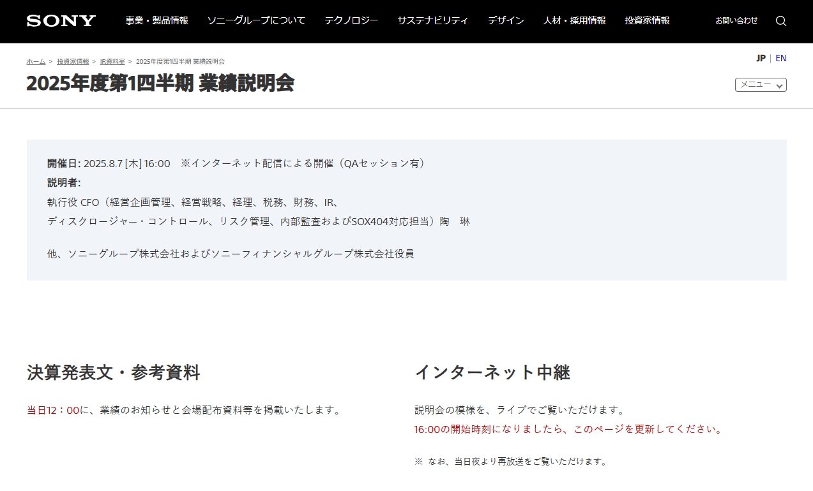The height and width of the screenshot is (491, 813).
Task: Open 人材・採用情報 menu
Action: click(575, 20)
